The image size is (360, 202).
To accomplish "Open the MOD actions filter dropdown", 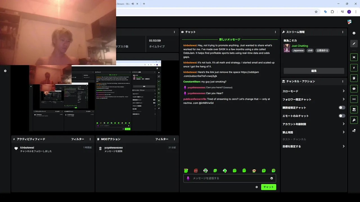I will click(x=162, y=139).
